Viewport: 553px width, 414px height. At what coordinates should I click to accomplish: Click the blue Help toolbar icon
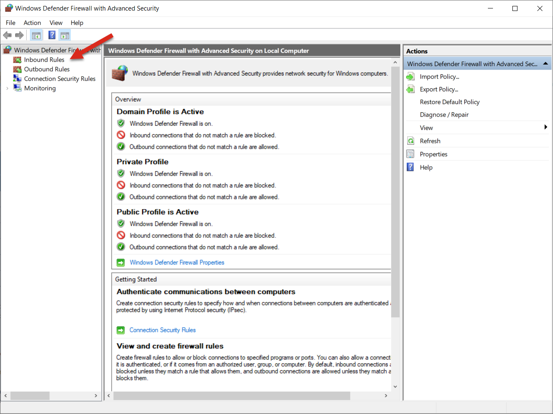52,35
